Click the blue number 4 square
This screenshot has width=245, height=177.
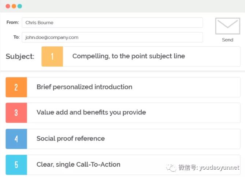coord(16,139)
